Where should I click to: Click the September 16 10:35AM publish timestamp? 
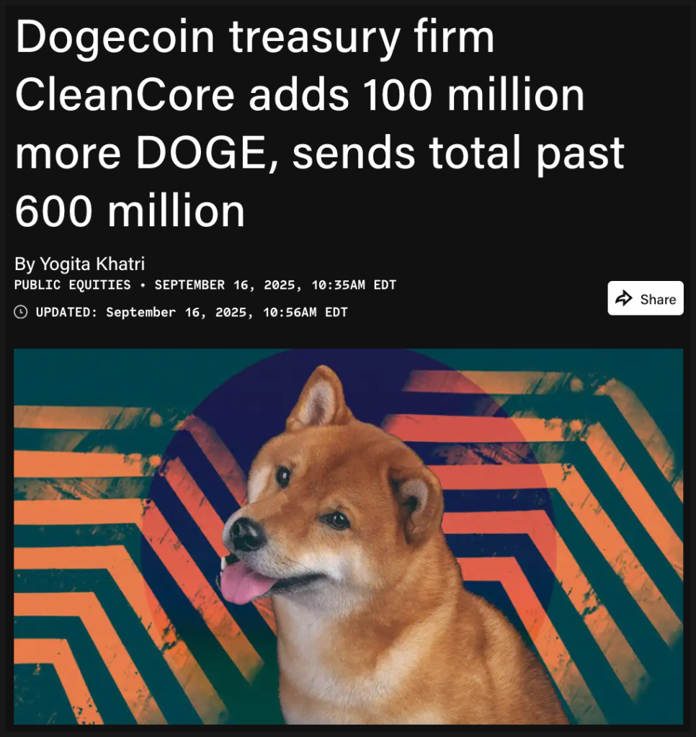[275, 285]
